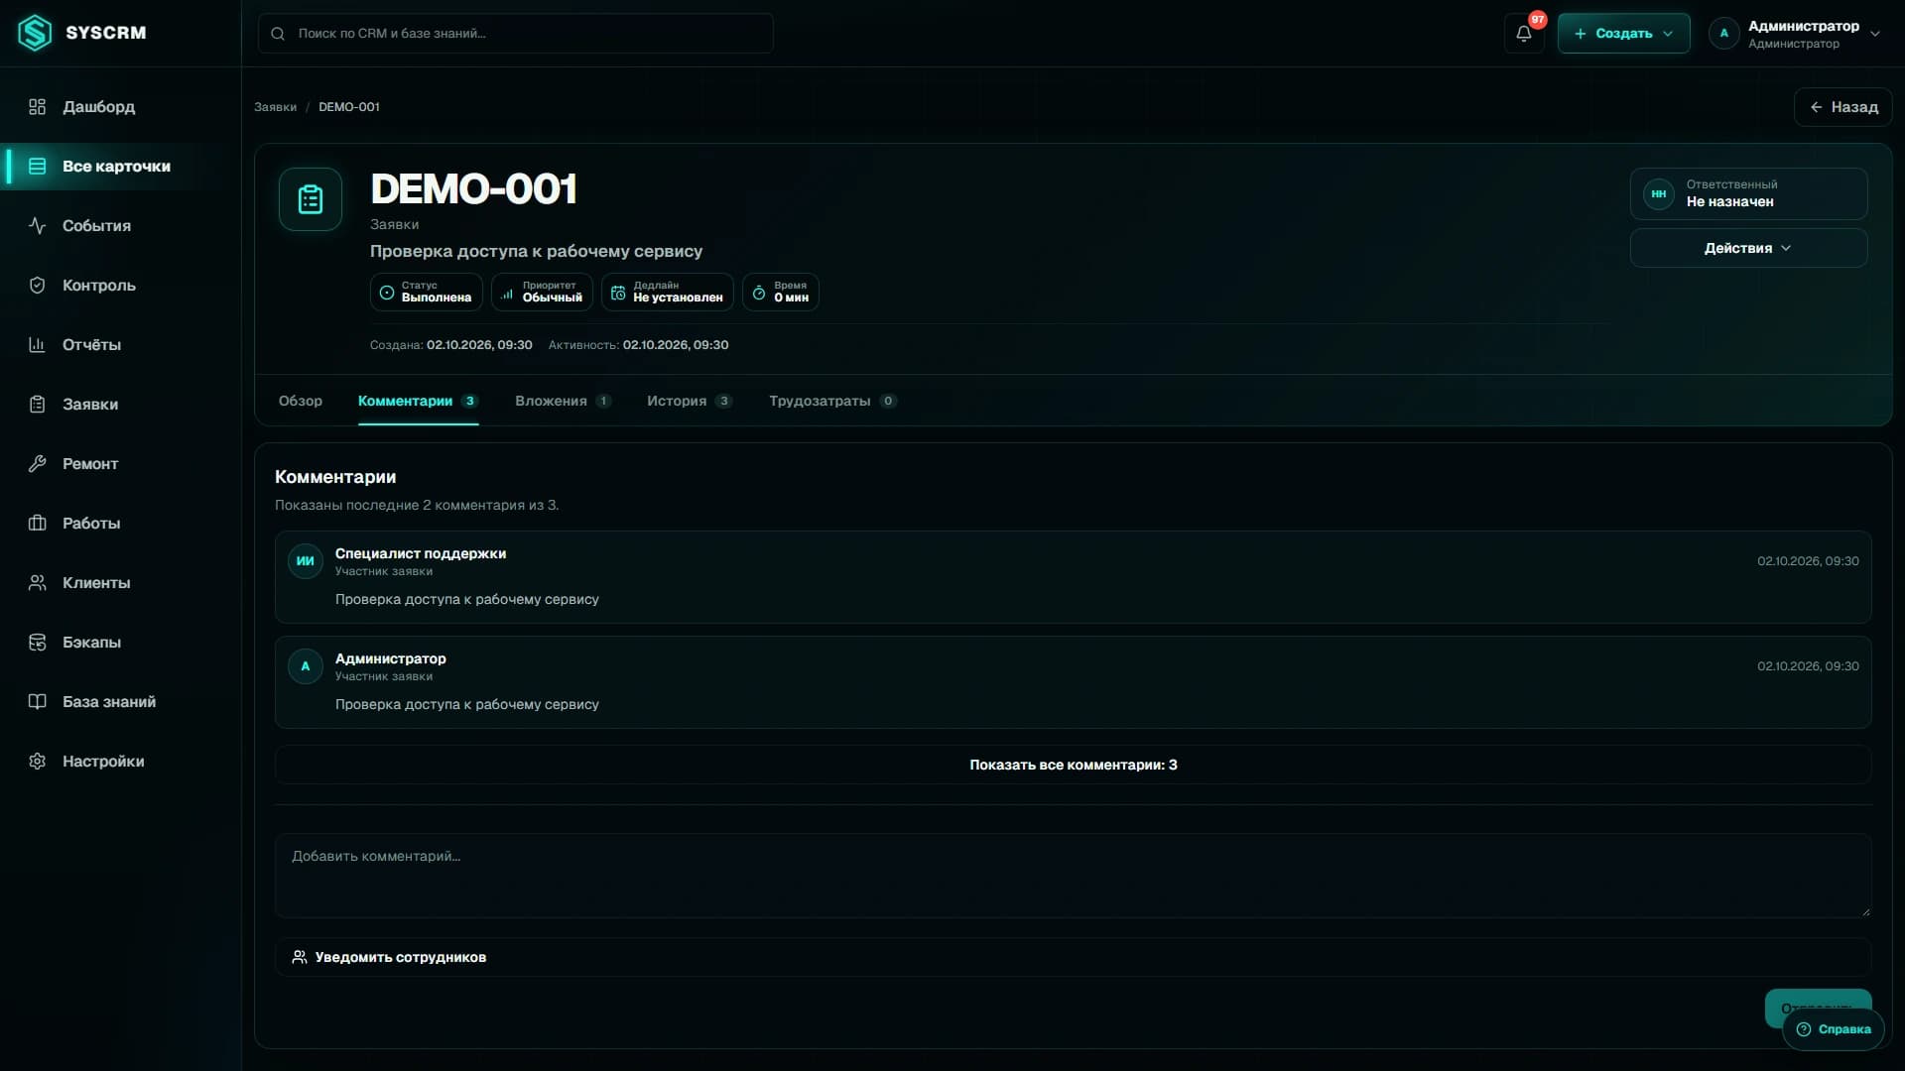Open Настройки settings
The width and height of the screenshot is (1905, 1071).
120,762
